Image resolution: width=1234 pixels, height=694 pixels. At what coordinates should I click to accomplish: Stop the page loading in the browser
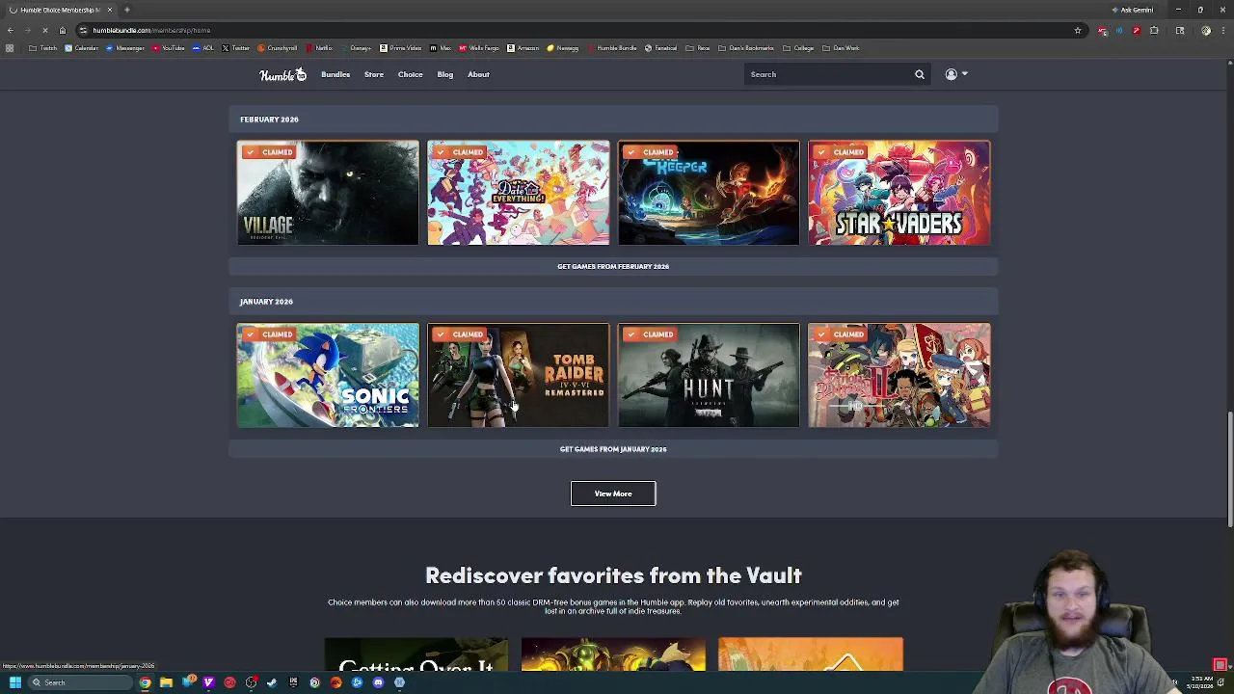44,30
